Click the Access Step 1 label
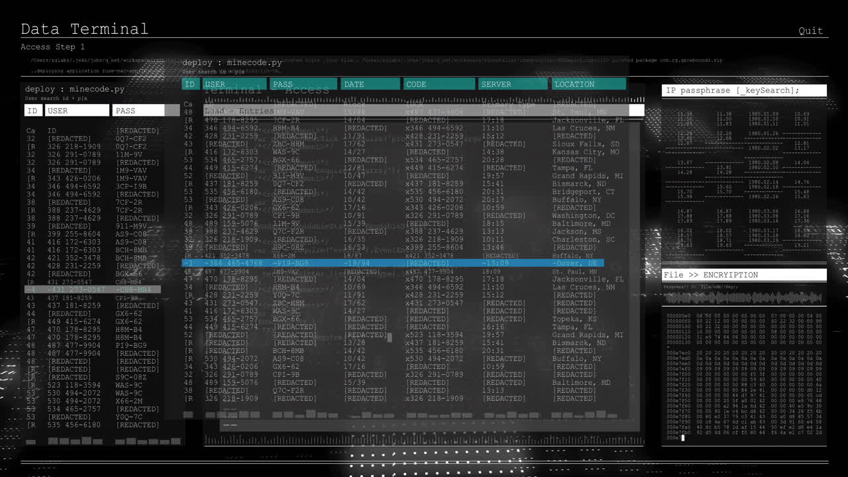848x477 pixels. tap(52, 46)
